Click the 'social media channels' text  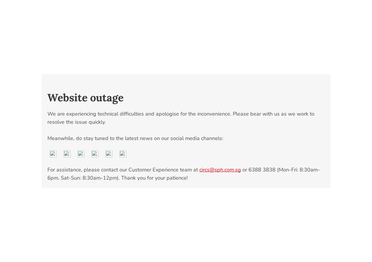(x=197, y=138)
